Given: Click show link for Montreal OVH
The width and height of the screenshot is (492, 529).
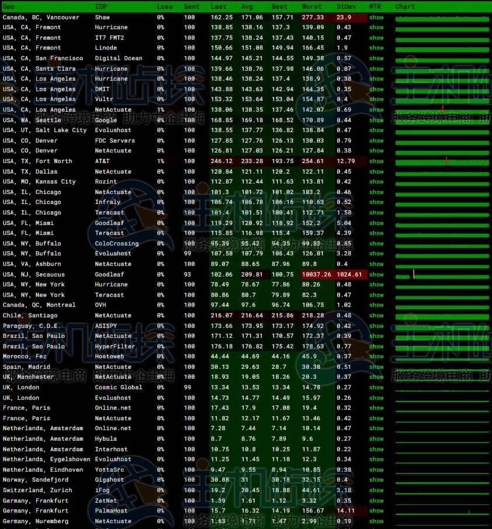Looking at the screenshot, I should pyautogui.click(x=376, y=305).
